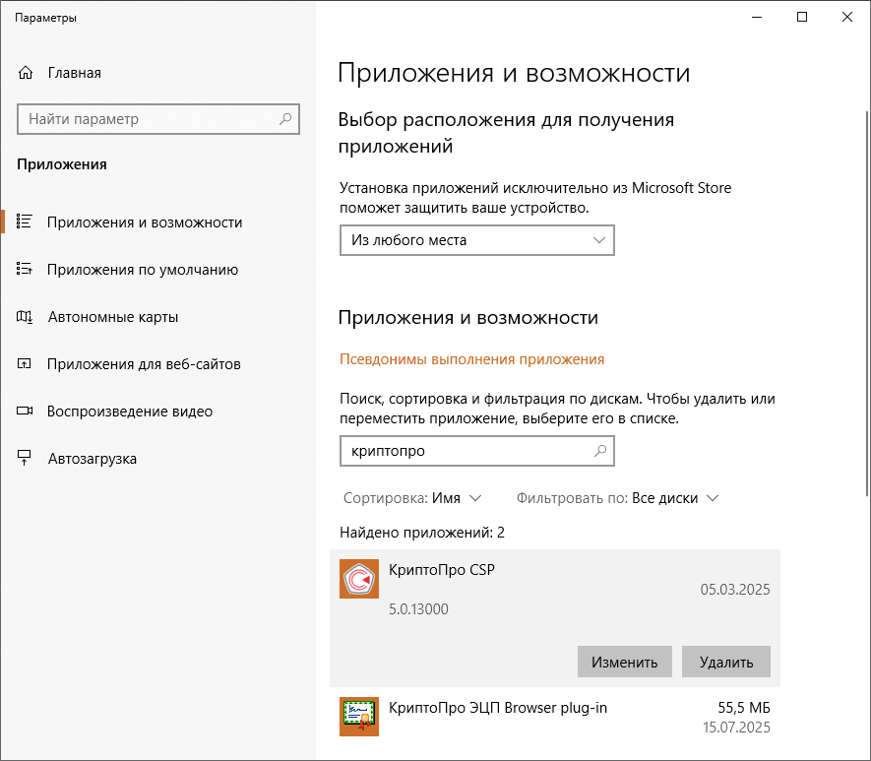Viewport: 871px width, 761px height.
Task: Select the 'КриптоПро CSP' app name
Action: tap(442, 570)
